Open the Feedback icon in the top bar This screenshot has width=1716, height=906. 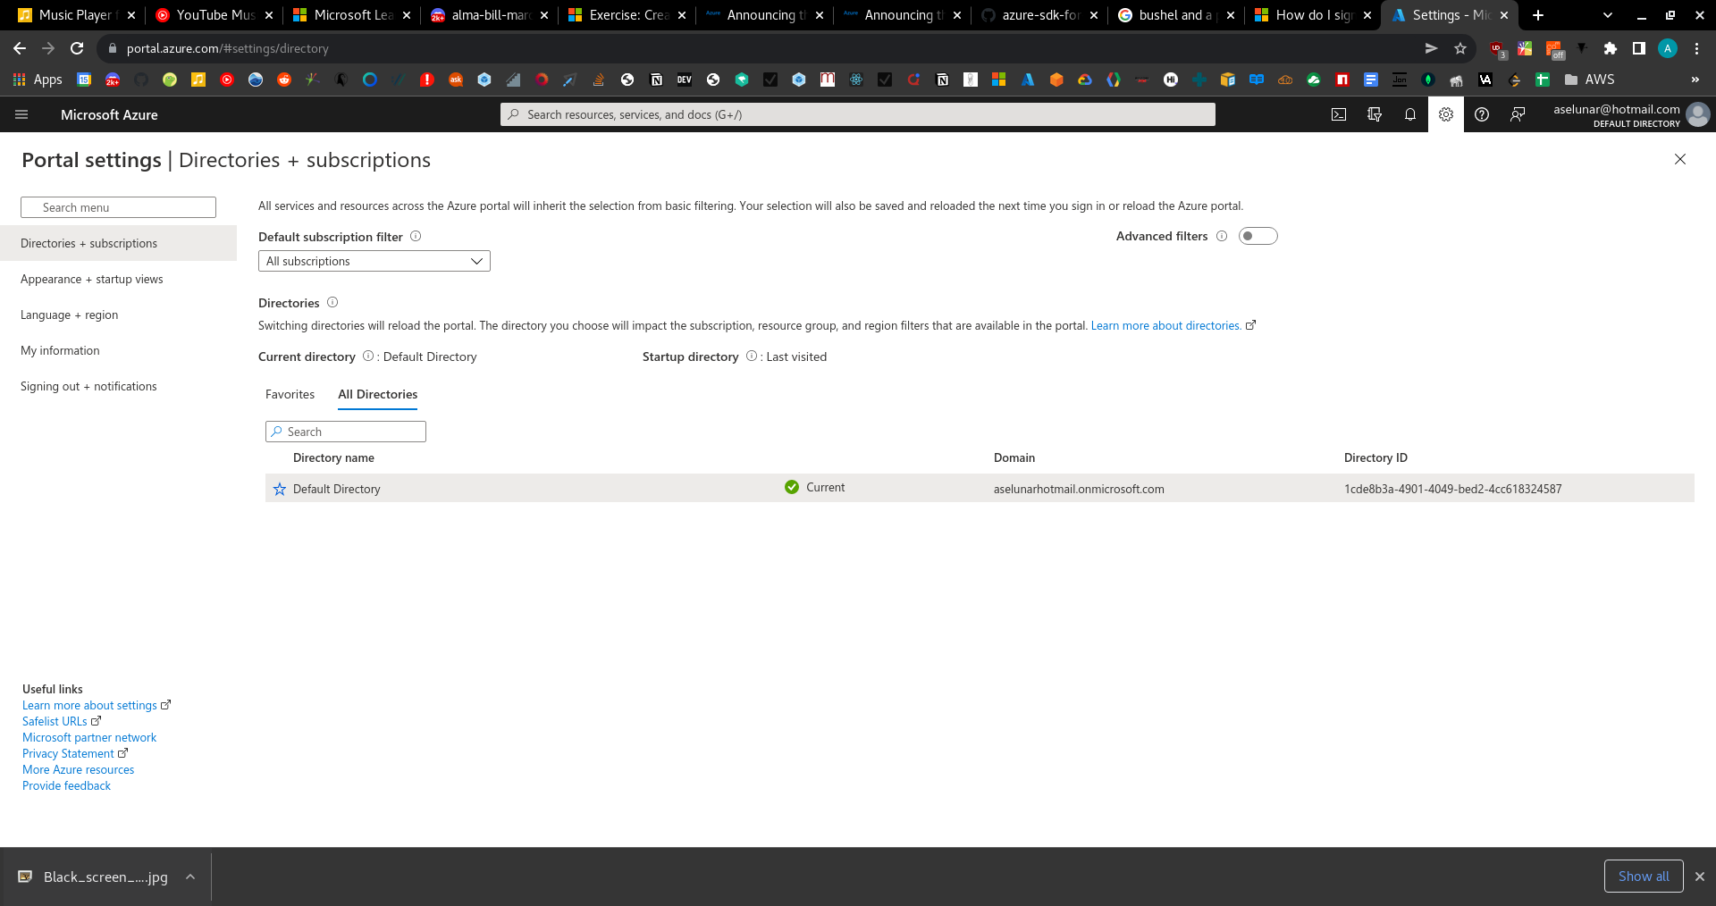tap(1518, 114)
